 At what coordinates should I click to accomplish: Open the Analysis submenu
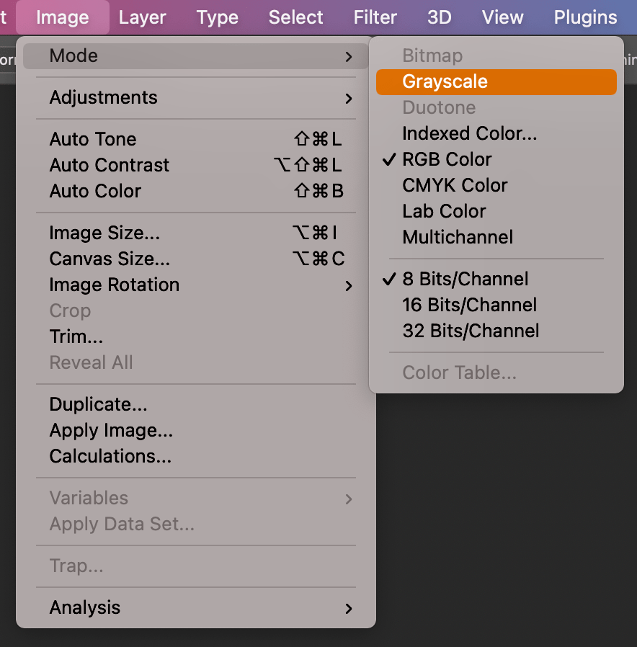pyautogui.click(x=84, y=607)
